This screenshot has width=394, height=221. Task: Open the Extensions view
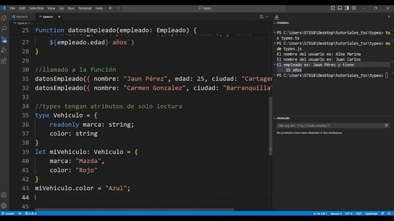(4, 61)
